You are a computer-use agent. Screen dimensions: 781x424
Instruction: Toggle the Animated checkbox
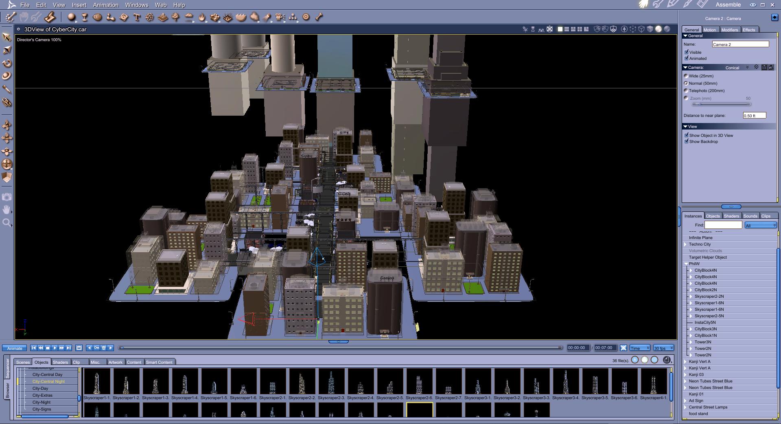(687, 58)
